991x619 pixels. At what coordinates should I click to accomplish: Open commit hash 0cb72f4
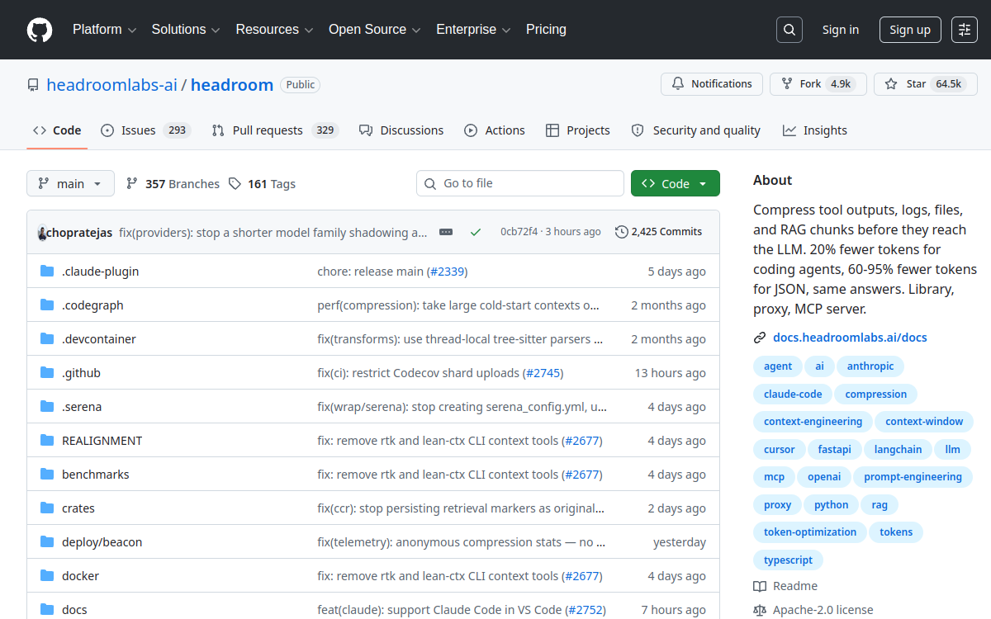(519, 232)
